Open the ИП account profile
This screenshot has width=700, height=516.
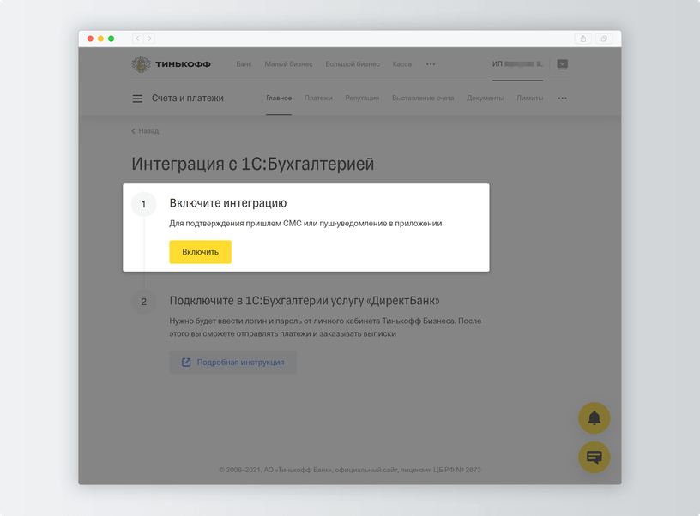517,64
